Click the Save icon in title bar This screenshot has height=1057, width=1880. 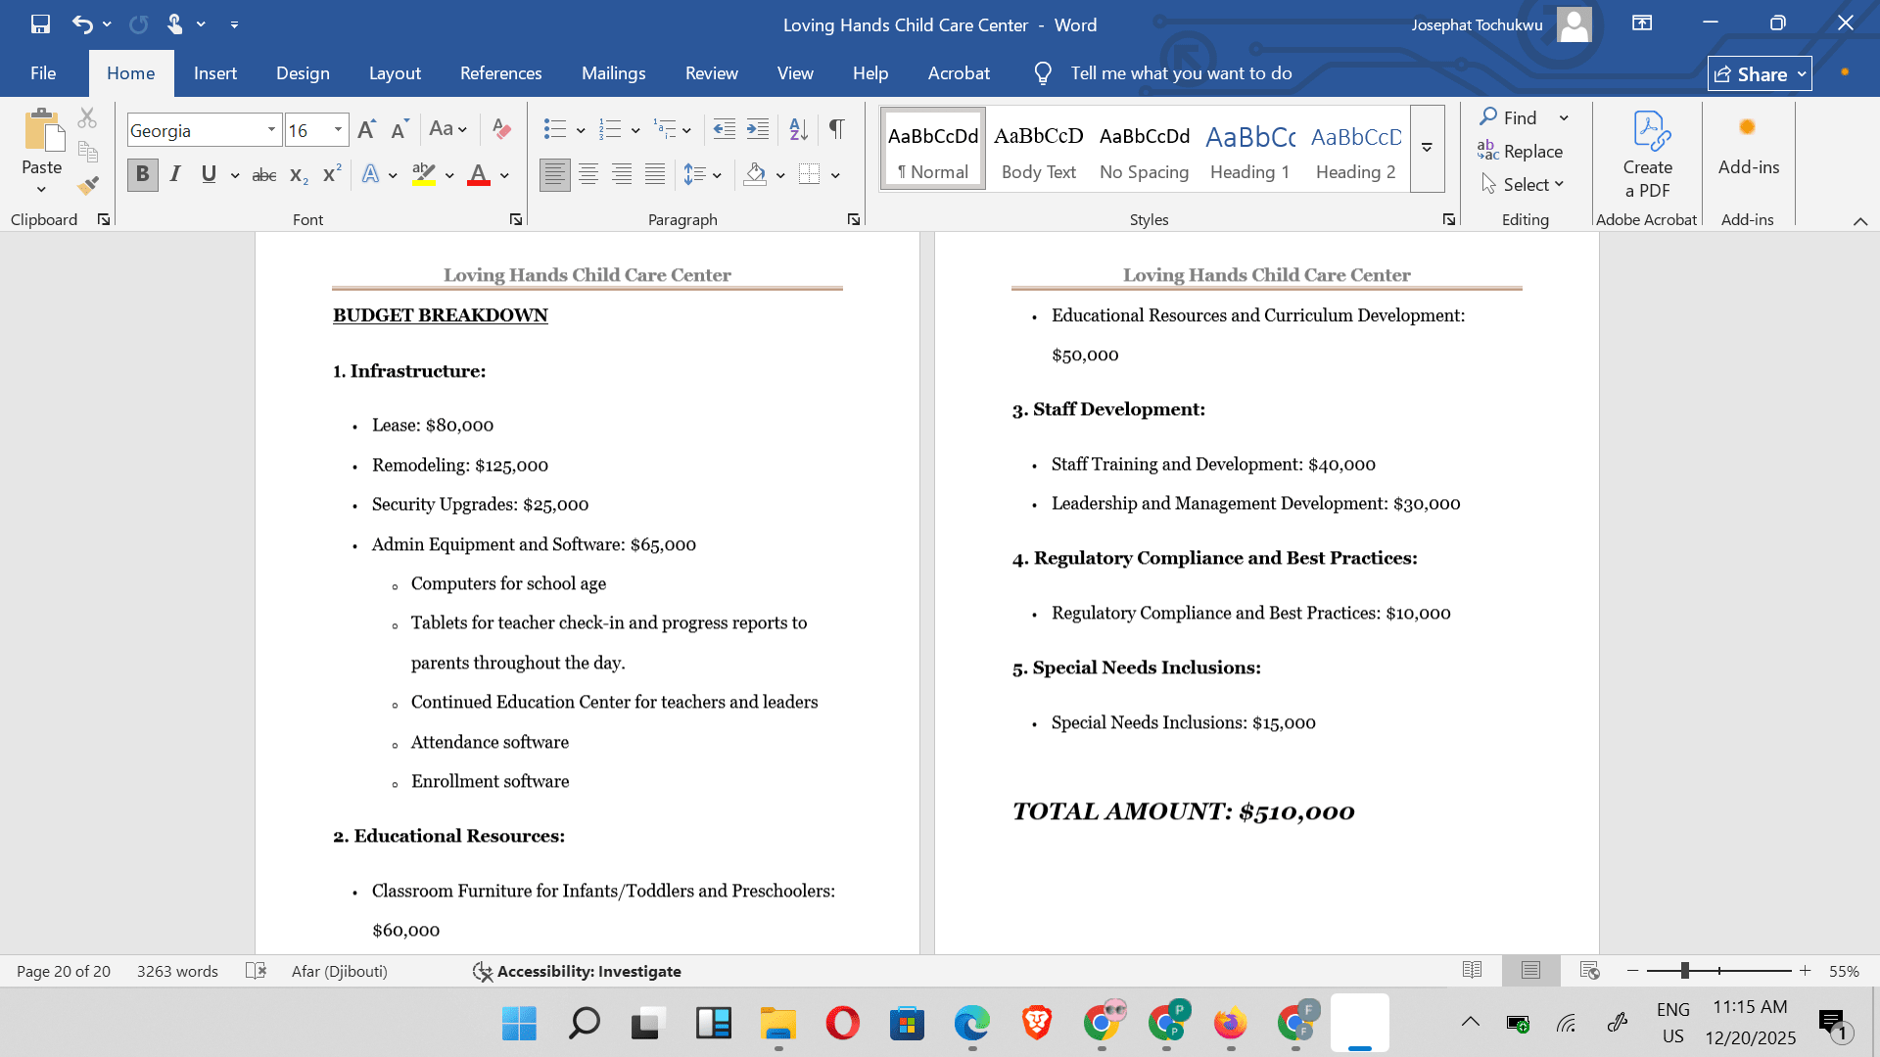click(x=40, y=24)
